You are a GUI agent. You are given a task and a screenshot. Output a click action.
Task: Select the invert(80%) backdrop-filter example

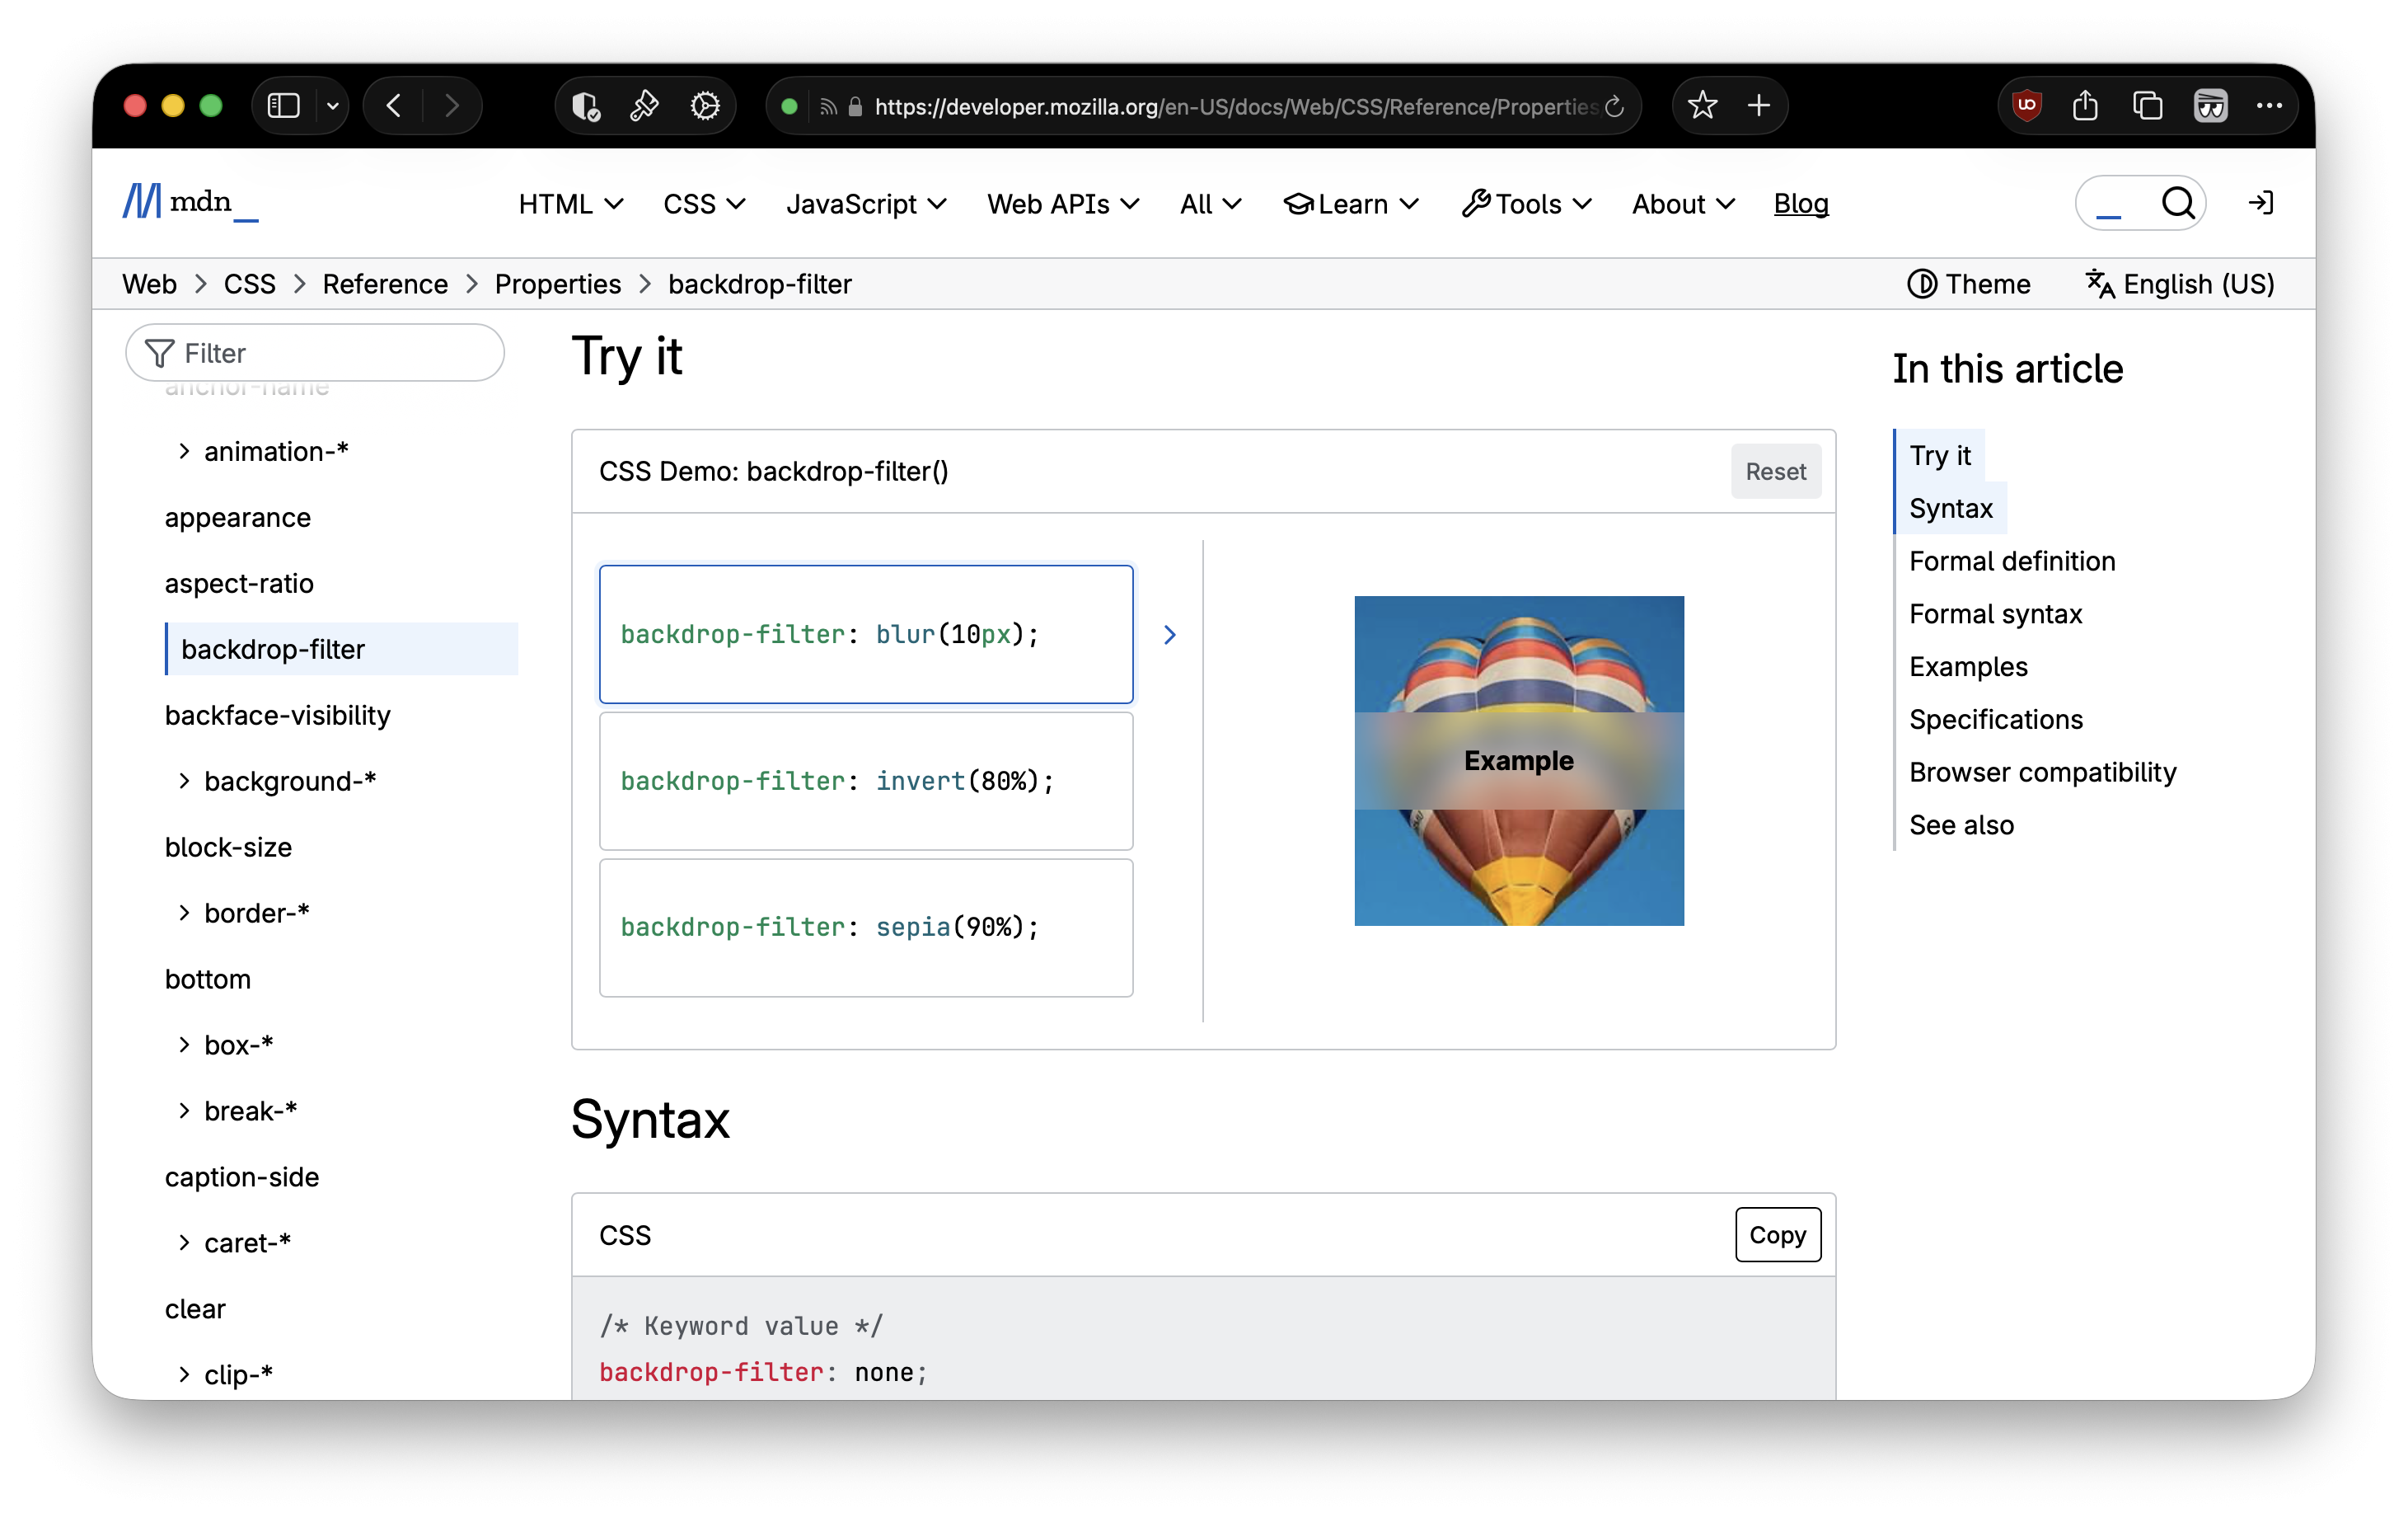[x=865, y=781]
